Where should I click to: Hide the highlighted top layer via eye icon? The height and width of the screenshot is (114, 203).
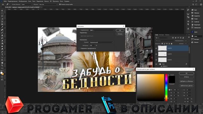156,48
